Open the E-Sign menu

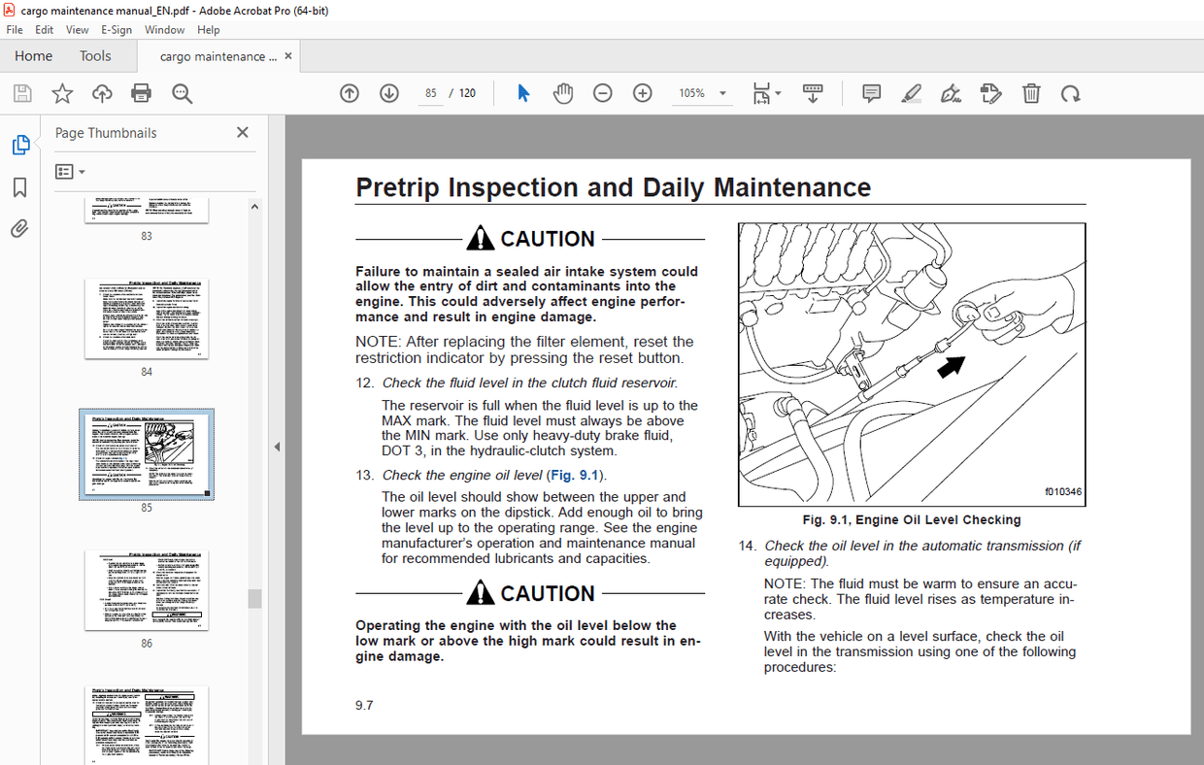pos(116,29)
